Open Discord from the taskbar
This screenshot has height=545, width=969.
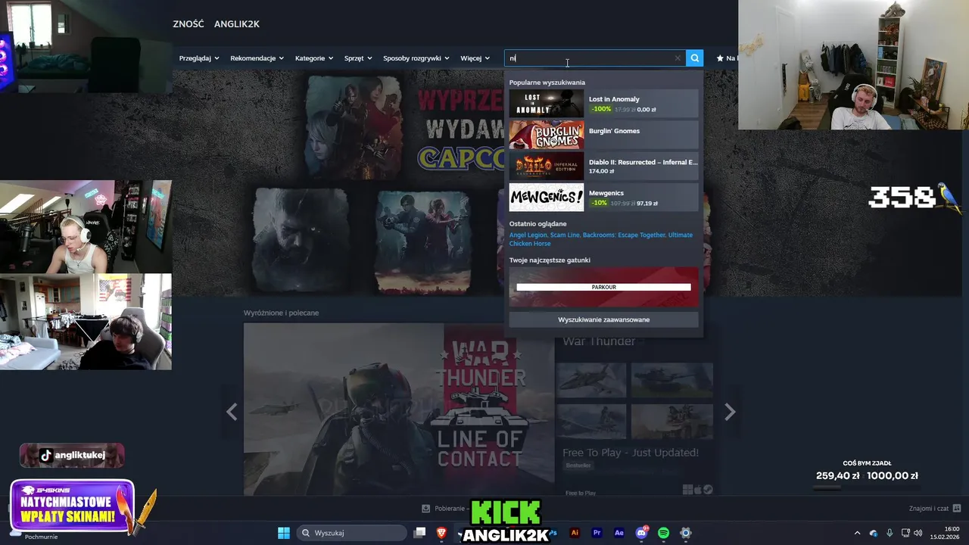click(641, 533)
